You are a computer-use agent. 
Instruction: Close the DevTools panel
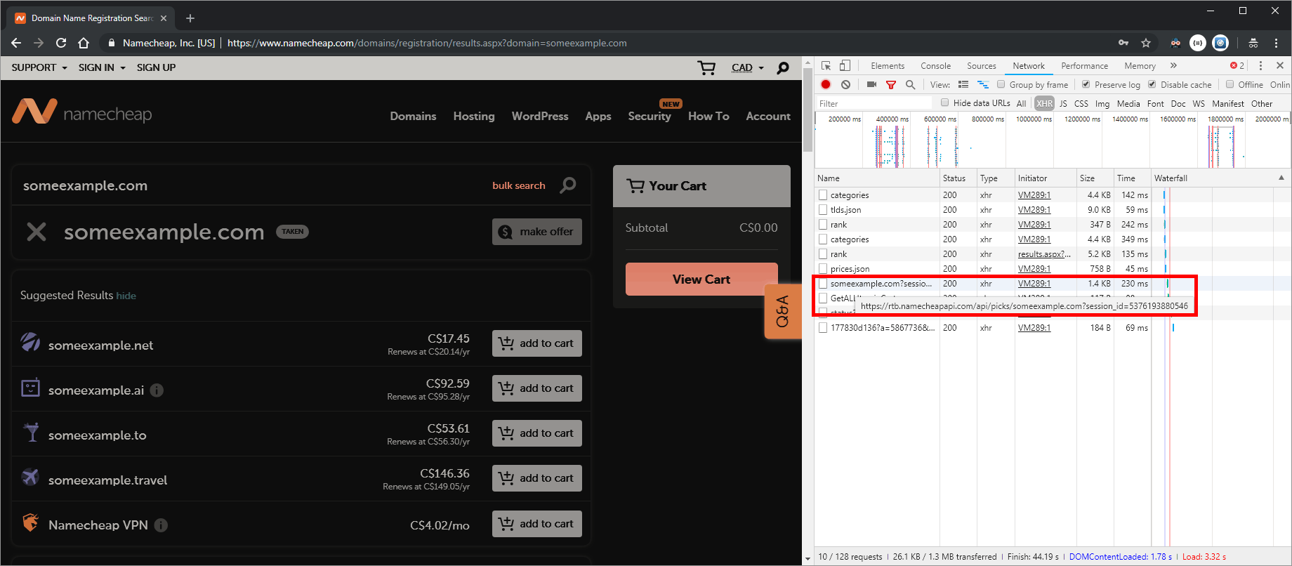click(1280, 65)
